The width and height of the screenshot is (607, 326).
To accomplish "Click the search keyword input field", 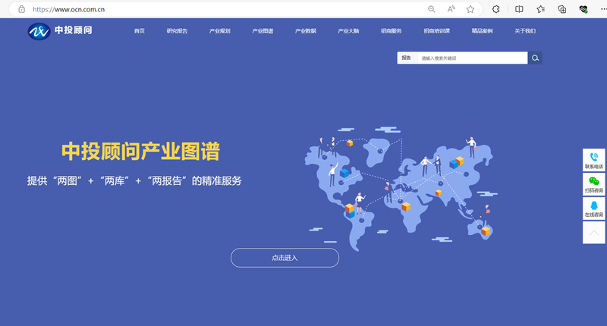I will (x=472, y=58).
